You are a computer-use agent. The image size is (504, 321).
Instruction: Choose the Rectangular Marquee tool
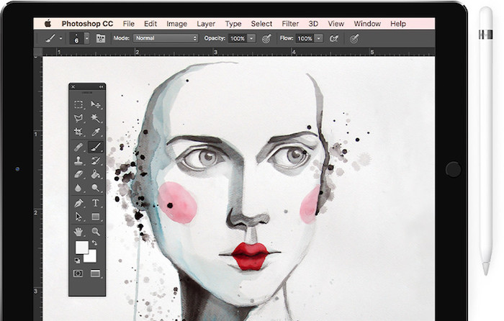coord(79,104)
